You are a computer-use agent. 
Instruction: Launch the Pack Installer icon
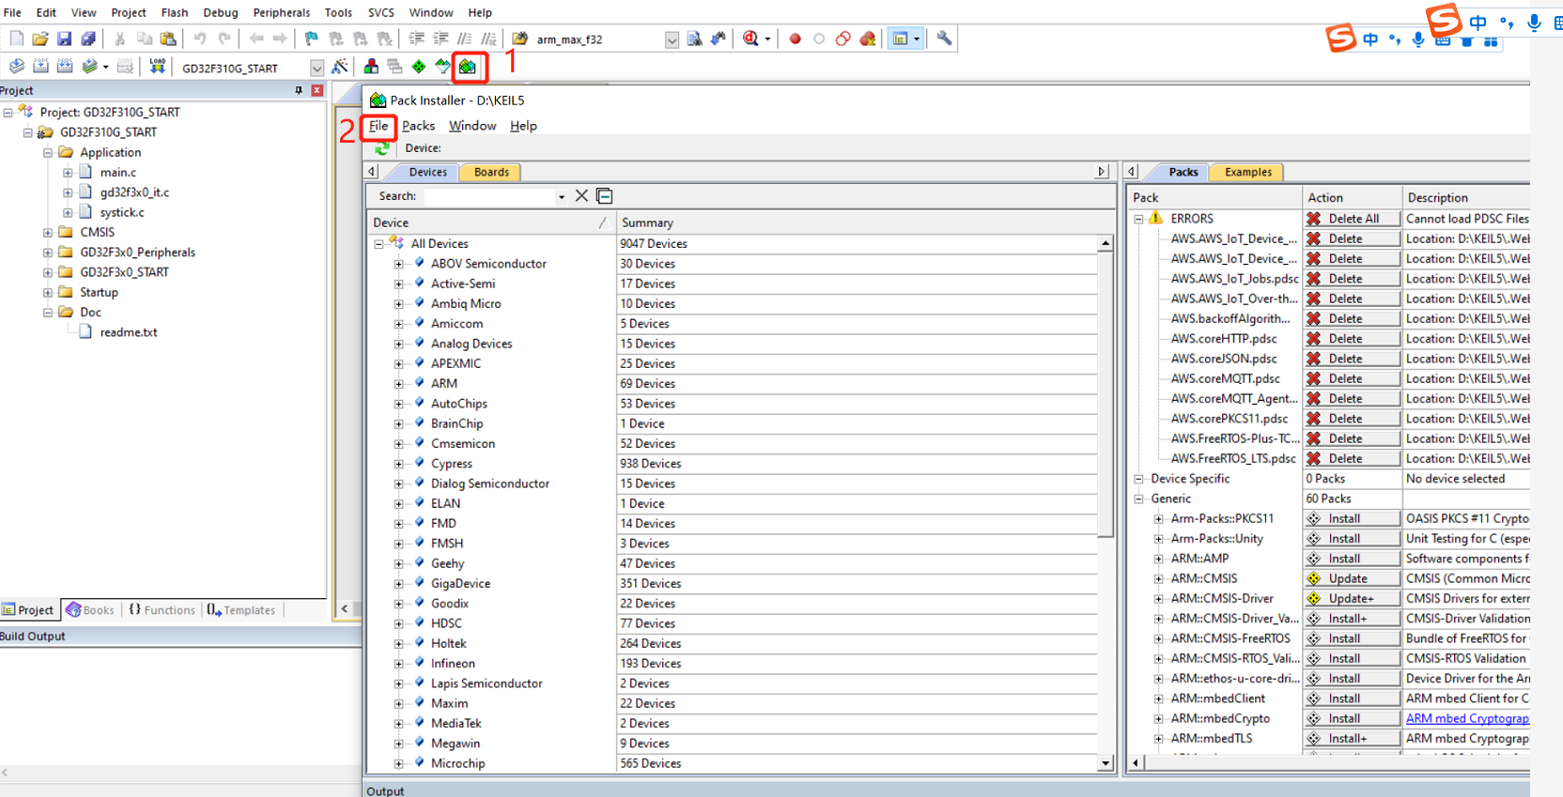coord(468,67)
